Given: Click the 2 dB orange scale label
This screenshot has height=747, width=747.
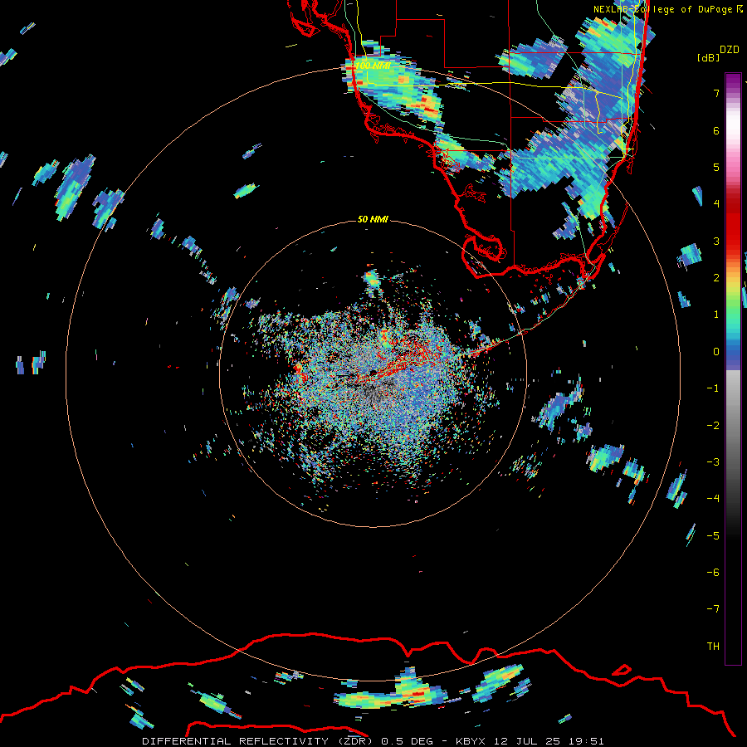Looking at the screenshot, I should click(716, 278).
